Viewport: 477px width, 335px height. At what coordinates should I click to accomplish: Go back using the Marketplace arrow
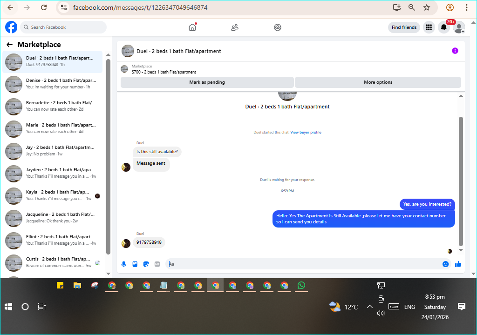pyautogui.click(x=9, y=45)
